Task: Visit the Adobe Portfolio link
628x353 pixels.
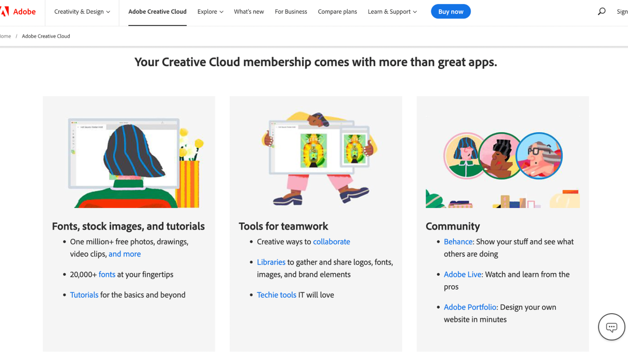Action: point(470,307)
